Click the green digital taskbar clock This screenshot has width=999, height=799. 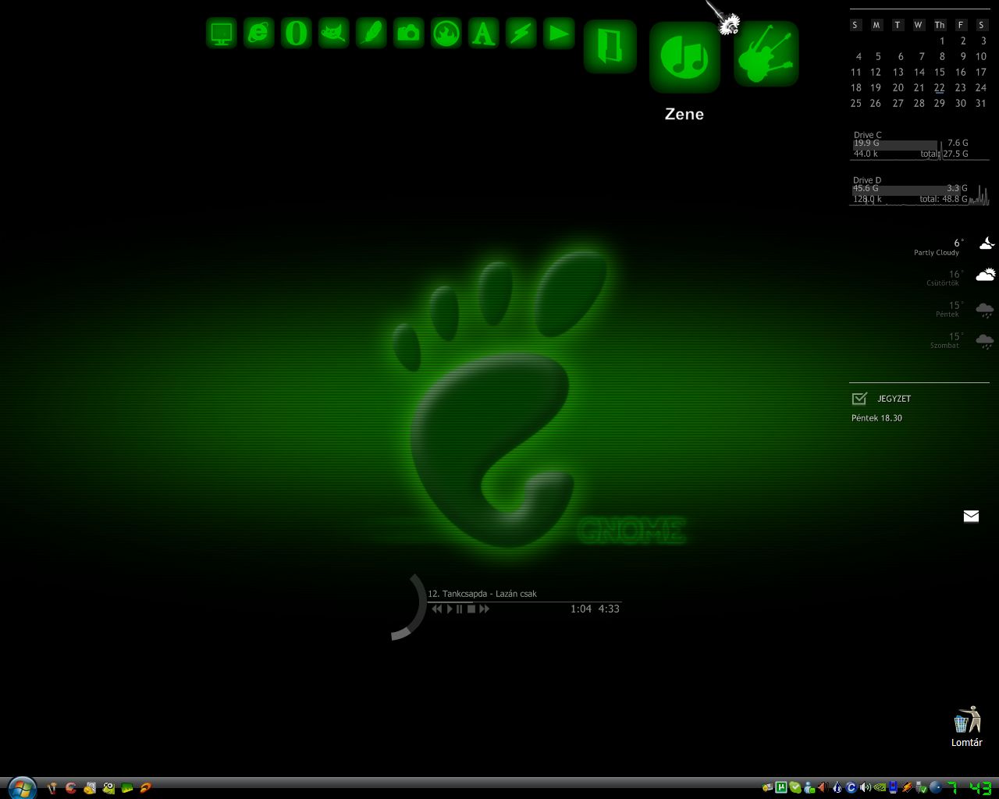pos(969,787)
